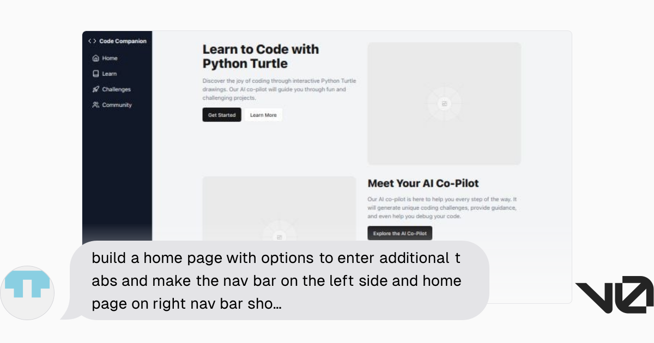This screenshot has width=654, height=343.
Task: Click the blue user avatar icon
Action: [27, 286]
